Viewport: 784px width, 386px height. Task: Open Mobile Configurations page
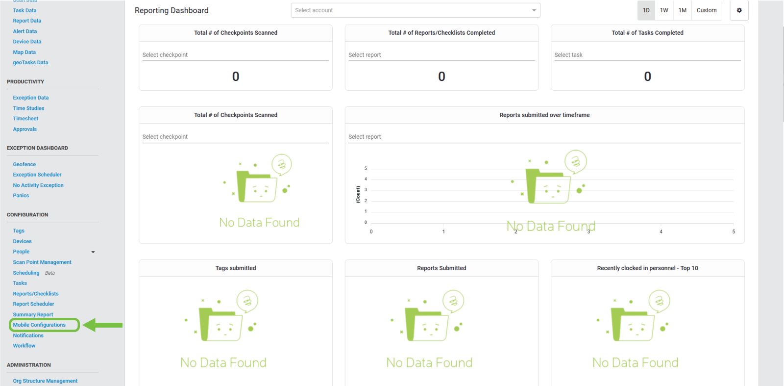click(x=39, y=325)
